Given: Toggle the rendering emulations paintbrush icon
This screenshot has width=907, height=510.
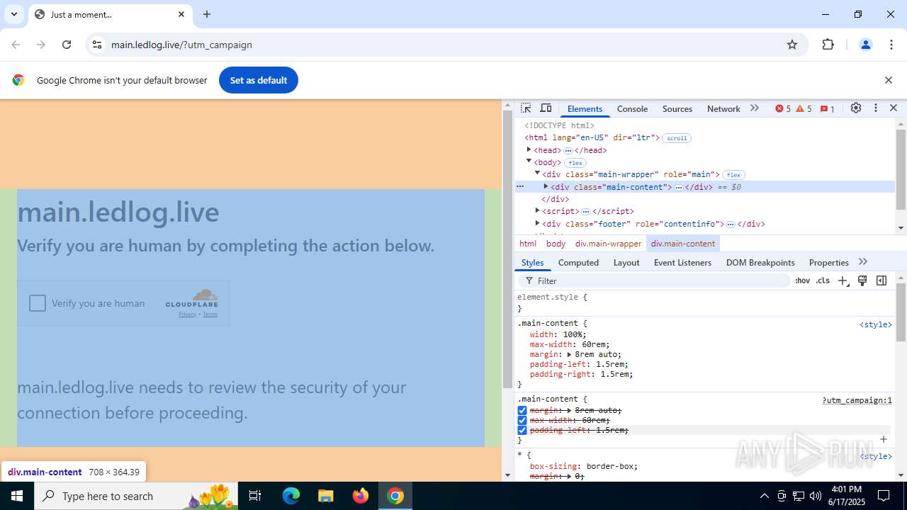Looking at the screenshot, I should pos(862,281).
